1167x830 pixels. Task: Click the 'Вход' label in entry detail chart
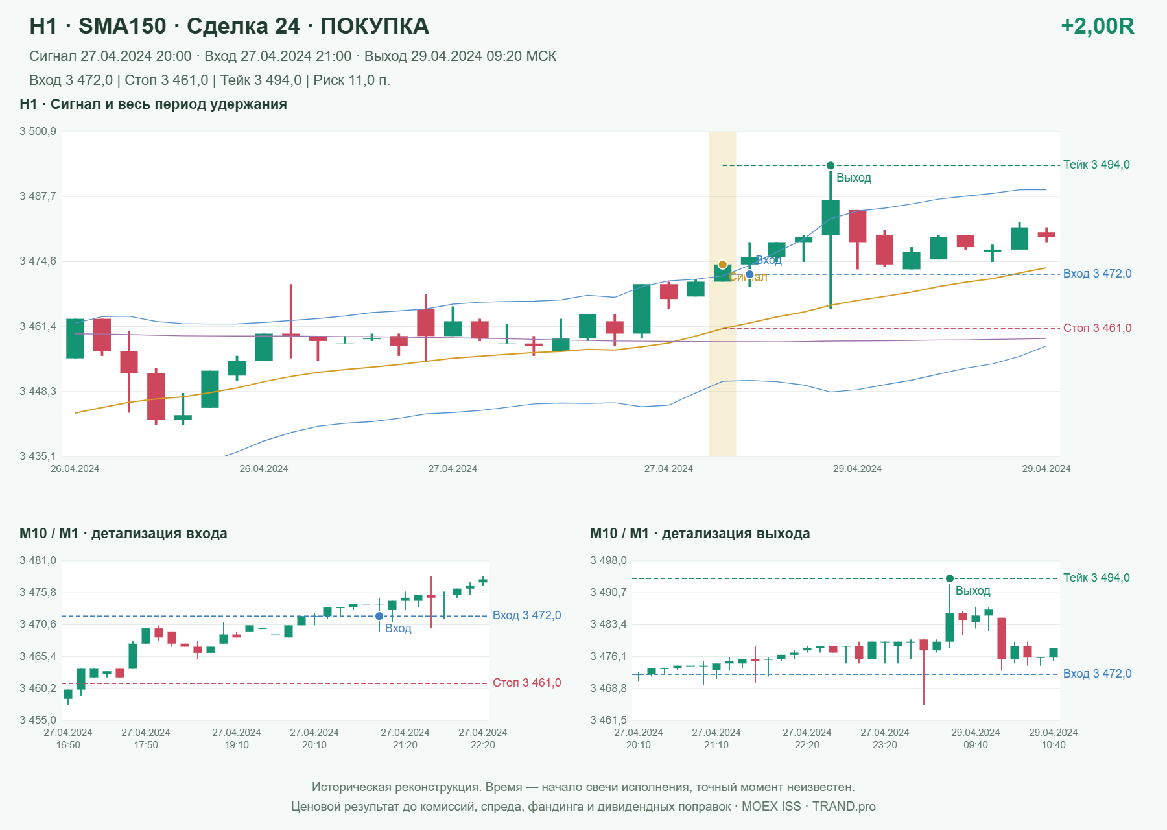pos(398,628)
